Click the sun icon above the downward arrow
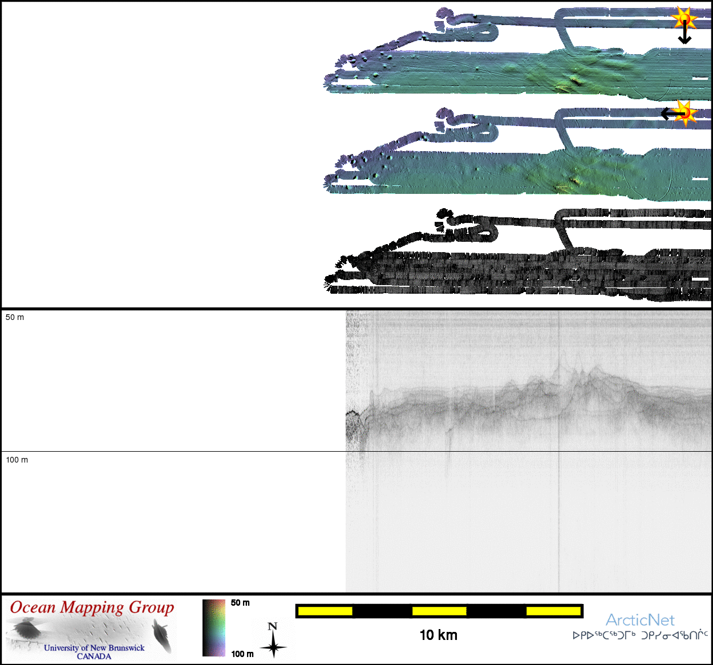Screen dimensions: 713x665 684,18
